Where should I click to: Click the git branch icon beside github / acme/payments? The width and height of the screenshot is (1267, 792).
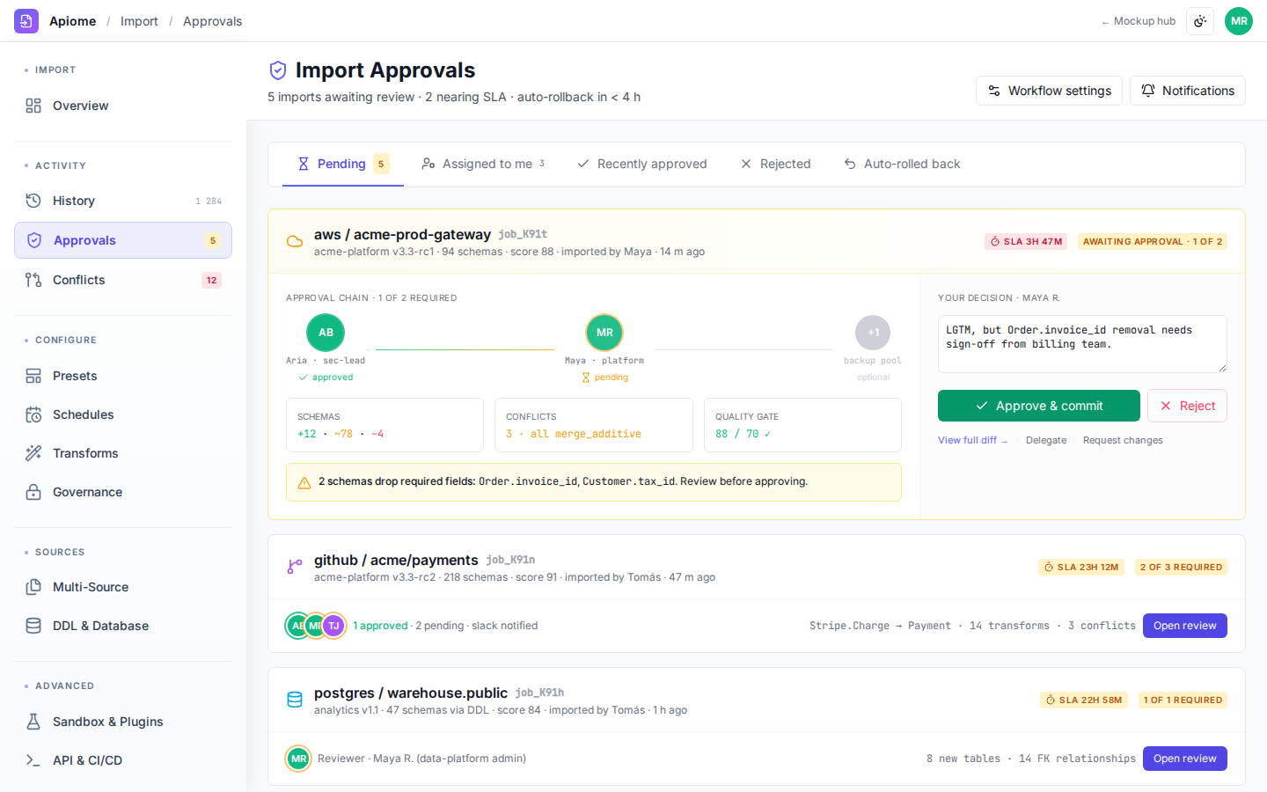pos(295,568)
